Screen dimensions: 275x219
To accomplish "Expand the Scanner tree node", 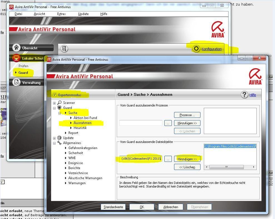I will (x=54, y=103).
